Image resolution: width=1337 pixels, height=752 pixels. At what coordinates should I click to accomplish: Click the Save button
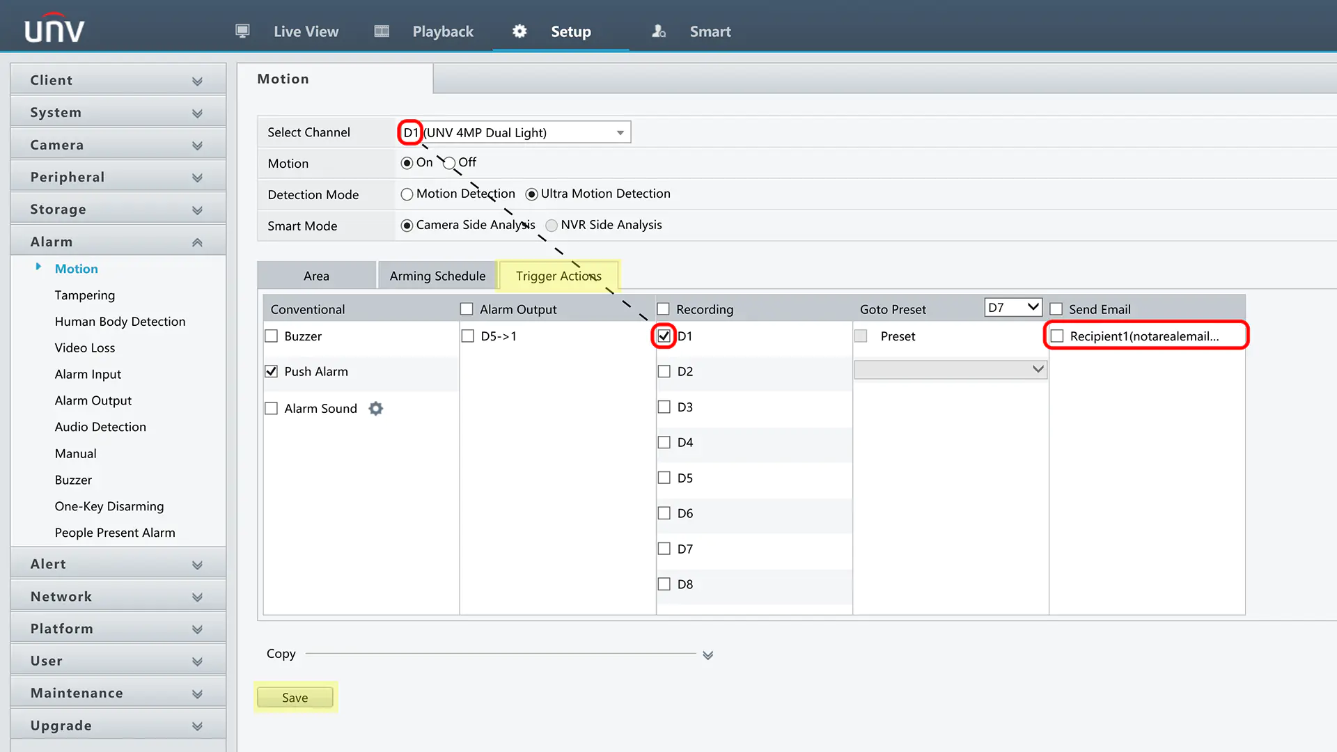point(295,697)
